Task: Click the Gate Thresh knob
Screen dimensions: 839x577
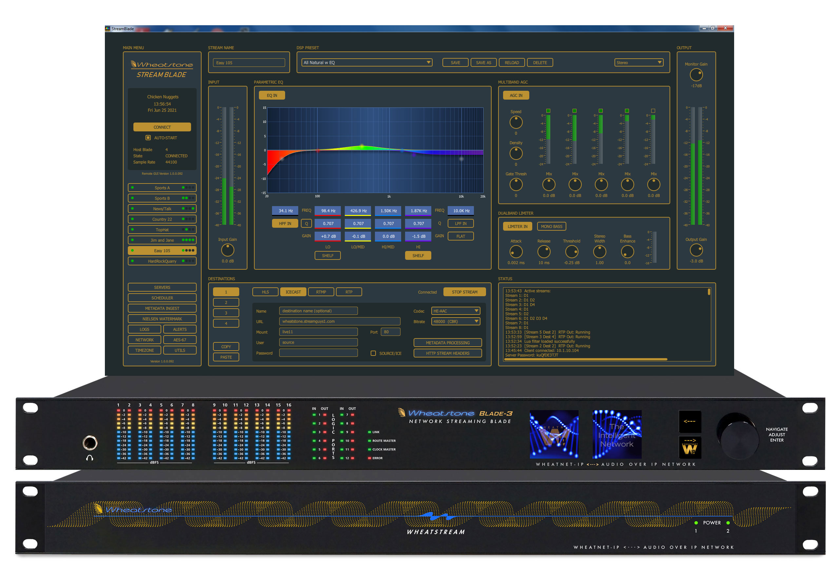Action: [x=516, y=184]
